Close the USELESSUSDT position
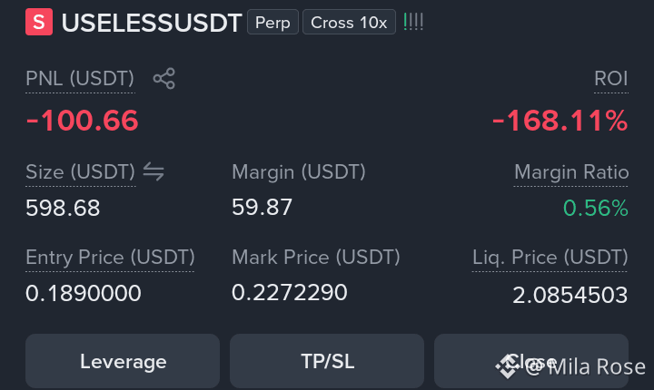 (531, 361)
